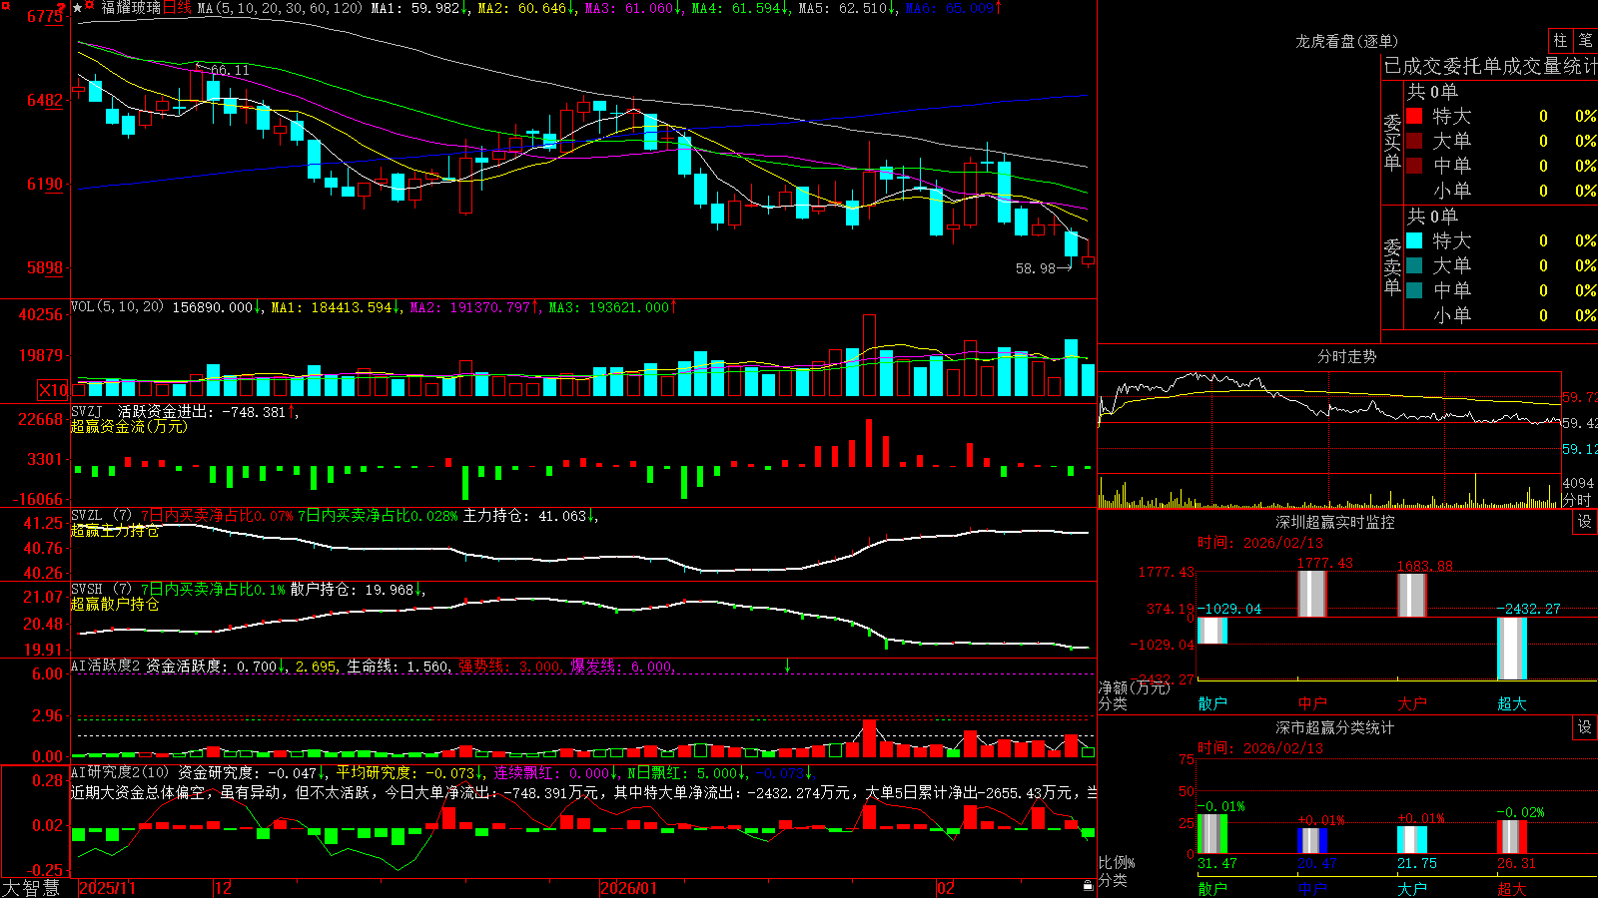
Task: Click the 分时走势 panel title
Action: click(x=1346, y=356)
